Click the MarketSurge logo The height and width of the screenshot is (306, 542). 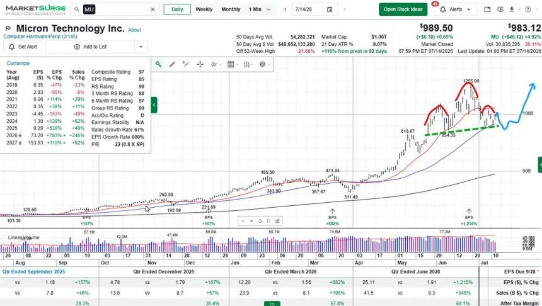tap(35, 9)
